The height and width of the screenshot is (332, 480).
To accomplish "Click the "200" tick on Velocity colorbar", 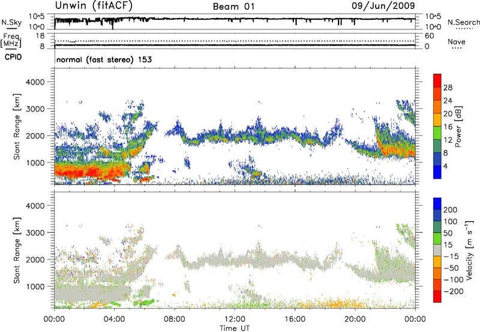I will tap(451, 210).
